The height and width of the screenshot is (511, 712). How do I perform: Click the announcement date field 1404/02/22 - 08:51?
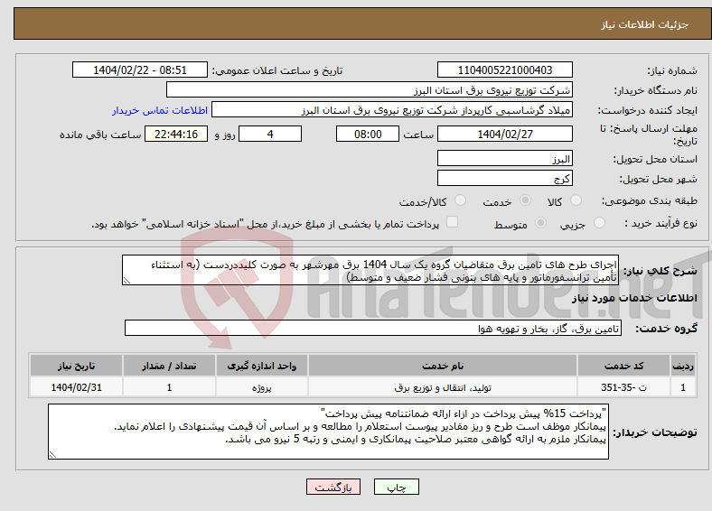tap(140, 70)
